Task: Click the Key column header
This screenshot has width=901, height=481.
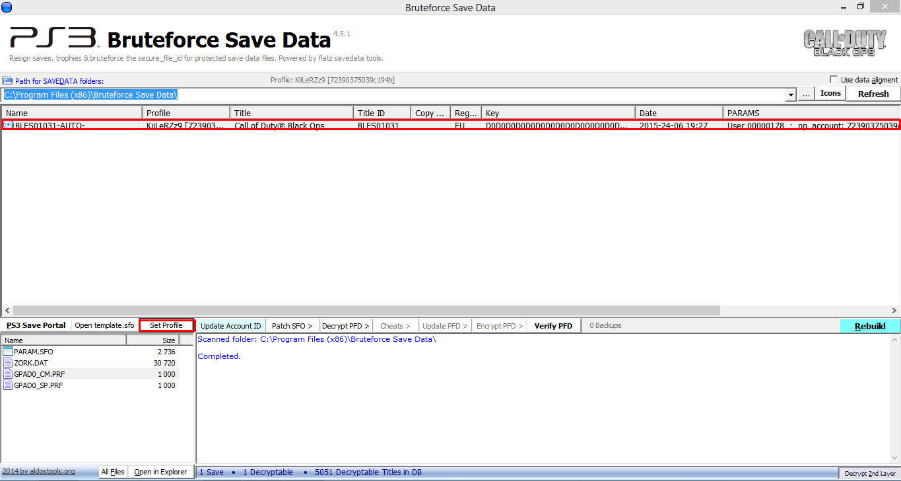Action: [x=558, y=113]
